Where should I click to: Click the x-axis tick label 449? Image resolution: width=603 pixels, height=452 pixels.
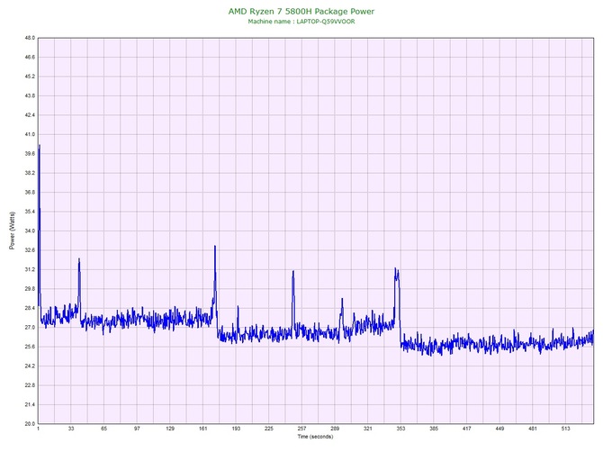(x=499, y=429)
